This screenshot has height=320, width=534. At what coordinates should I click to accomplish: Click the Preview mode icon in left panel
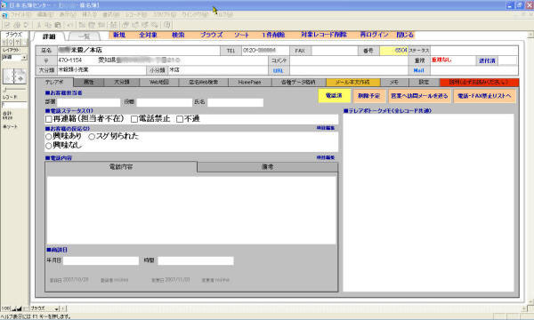pyautogui.click(x=24, y=42)
